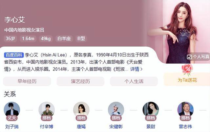Click the 35岁 age tag
The width and height of the screenshot is (210, 132).
pos(10,39)
